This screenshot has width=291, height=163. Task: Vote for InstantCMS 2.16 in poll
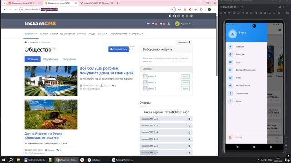166,146
